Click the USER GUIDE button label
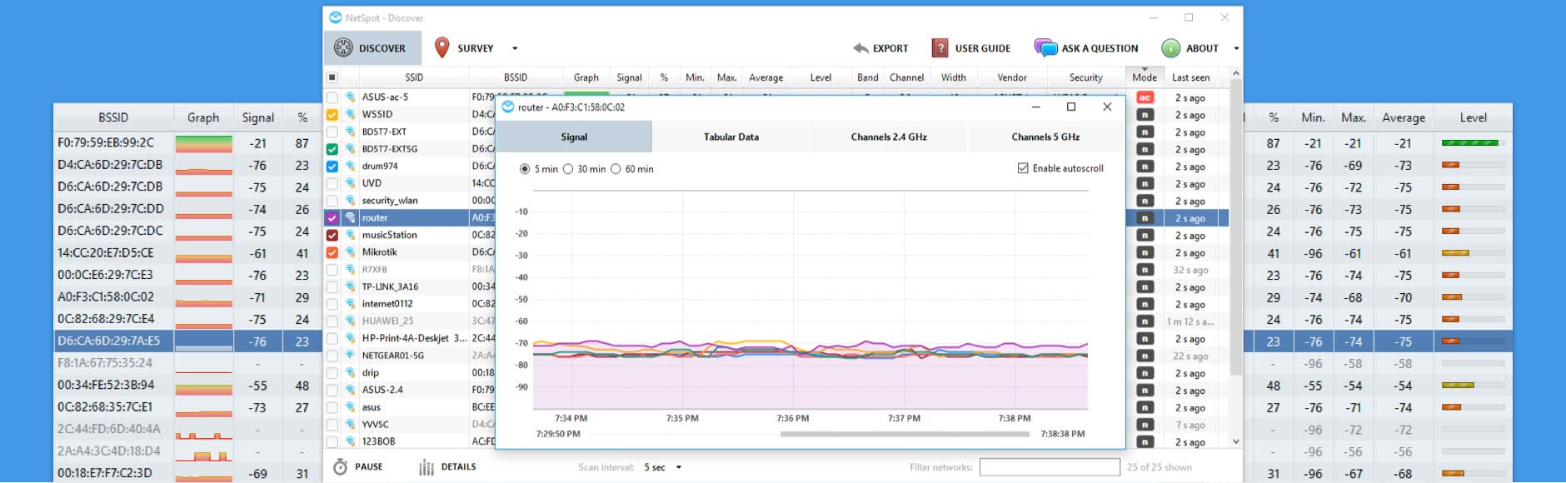 coord(983,48)
